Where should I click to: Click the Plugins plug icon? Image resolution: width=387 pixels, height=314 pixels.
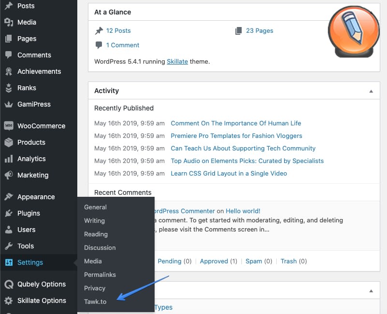(x=9, y=213)
